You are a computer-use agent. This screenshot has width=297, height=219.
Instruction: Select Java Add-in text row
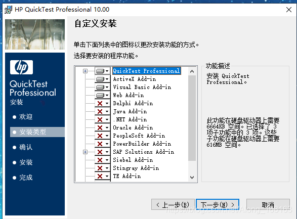tap(130, 111)
